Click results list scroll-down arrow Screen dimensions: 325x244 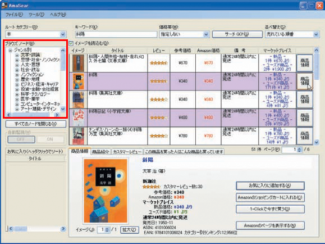[316, 142]
